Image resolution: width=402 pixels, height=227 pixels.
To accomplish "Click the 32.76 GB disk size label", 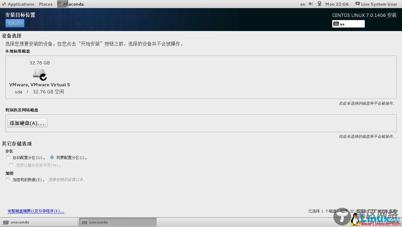I will coord(40,63).
